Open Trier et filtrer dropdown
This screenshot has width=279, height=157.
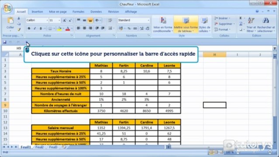(251, 24)
